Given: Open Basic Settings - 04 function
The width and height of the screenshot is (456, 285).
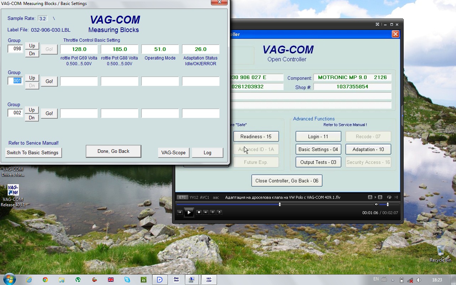Looking at the screenshot, I should coord(318,149).
